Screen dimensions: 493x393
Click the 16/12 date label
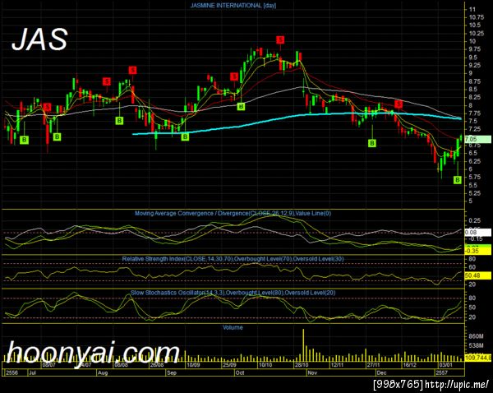click(410, 365)
